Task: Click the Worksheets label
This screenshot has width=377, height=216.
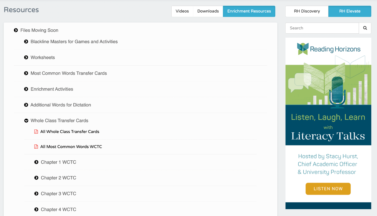Action: tap(43, 57)
